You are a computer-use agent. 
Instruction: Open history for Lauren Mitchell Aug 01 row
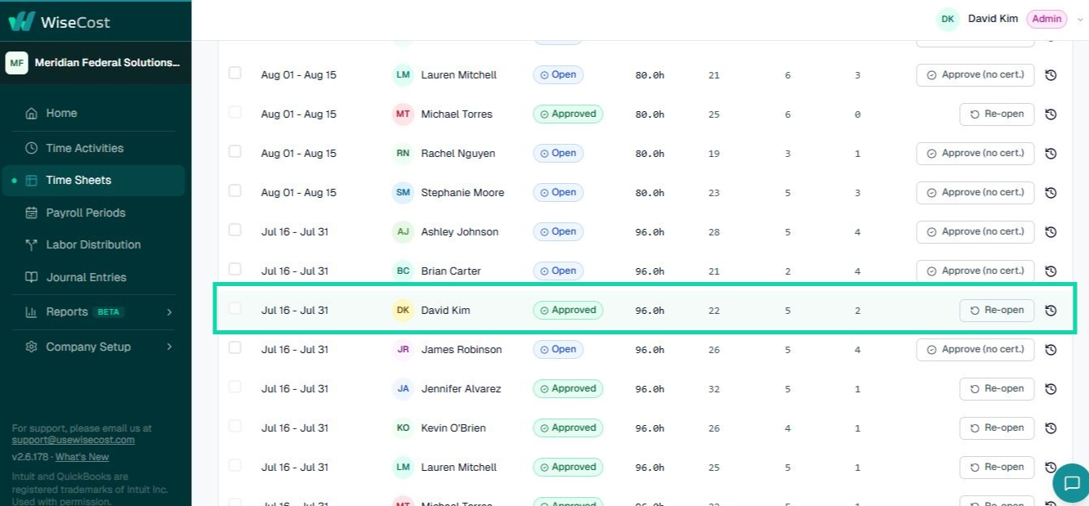[1051, 75]
